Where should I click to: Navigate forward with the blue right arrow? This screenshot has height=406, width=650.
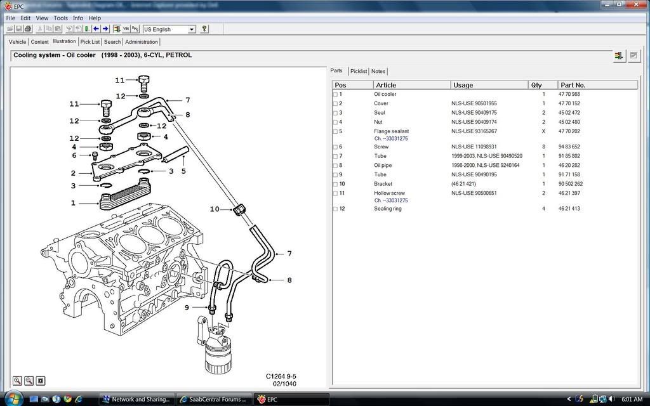[x=105, y=29]
